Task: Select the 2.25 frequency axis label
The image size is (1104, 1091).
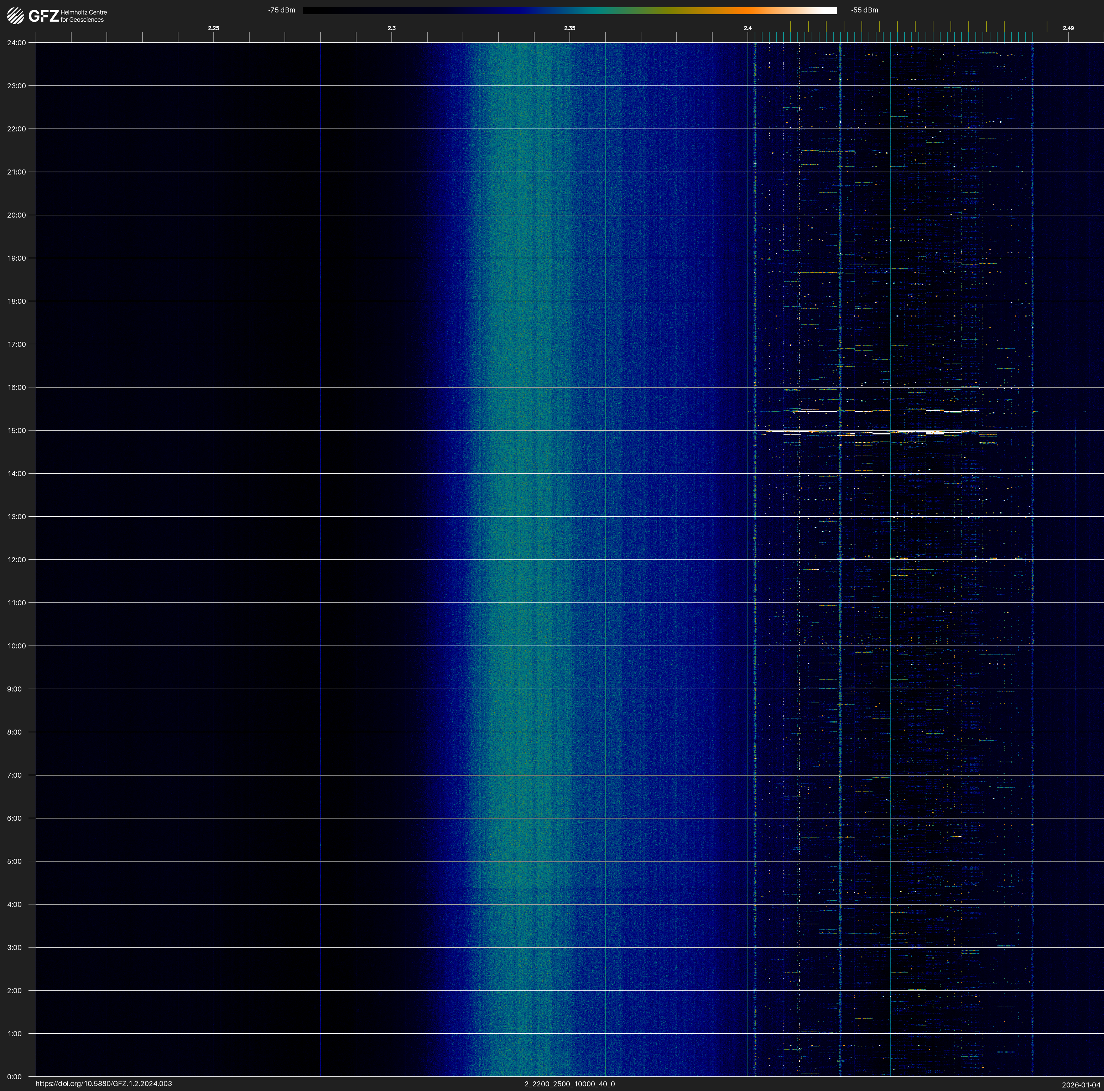Action: [213, 28]
